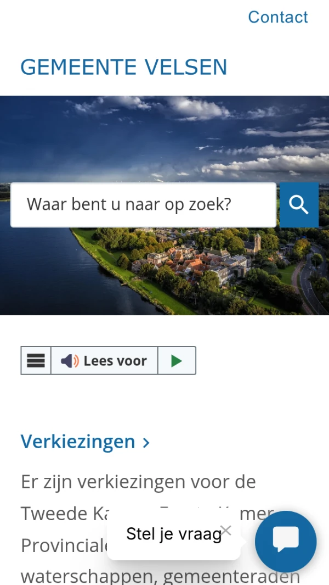329x585 pixels.
Task: Click the magnifying glass search icon
Action: [299, 205]
